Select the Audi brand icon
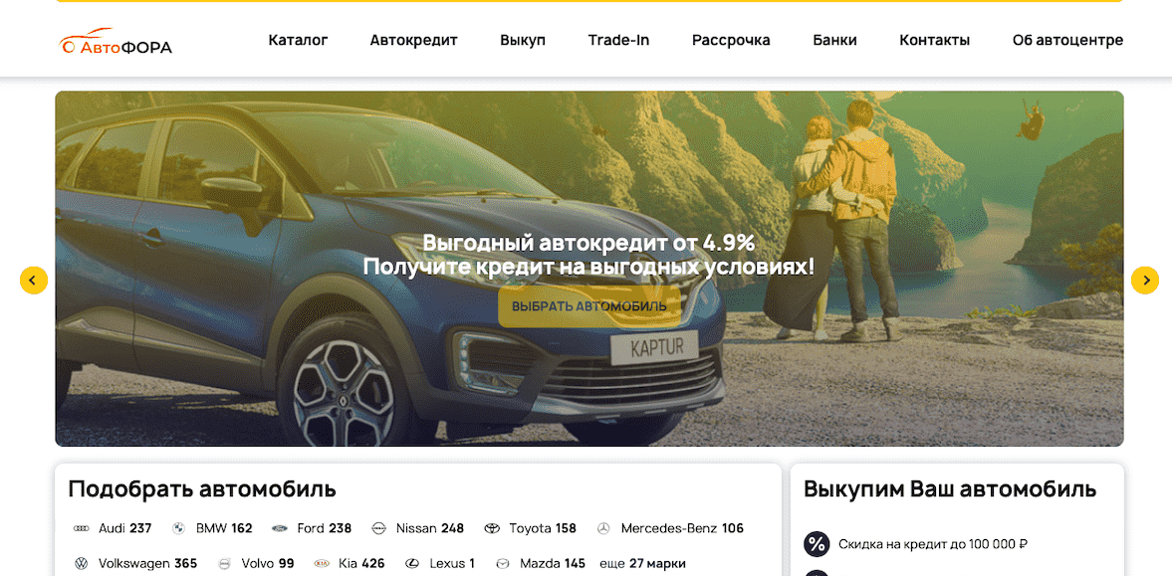The width and height of the screenshot is (1172, 576). (82, 528)
